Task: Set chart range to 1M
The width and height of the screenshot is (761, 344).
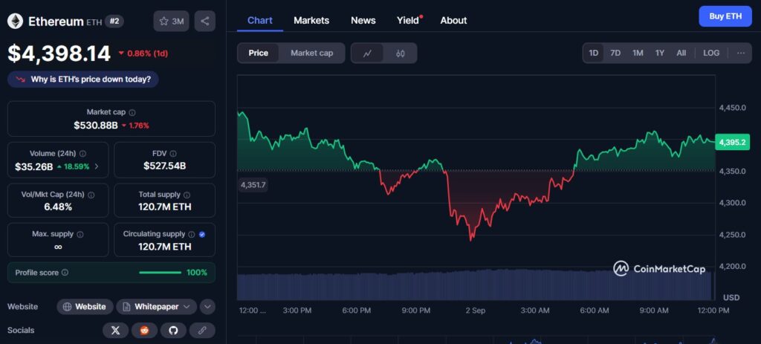Action: pyautogui.click(x=638, y=53)
